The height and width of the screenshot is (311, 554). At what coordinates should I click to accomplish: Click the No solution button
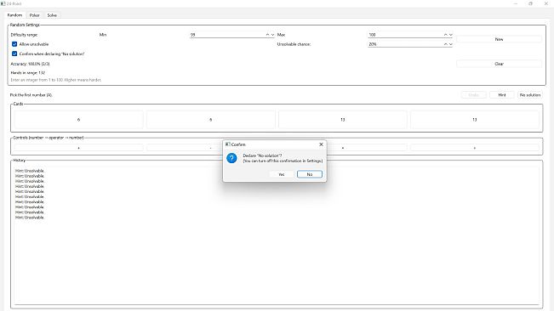coord(530,95)
